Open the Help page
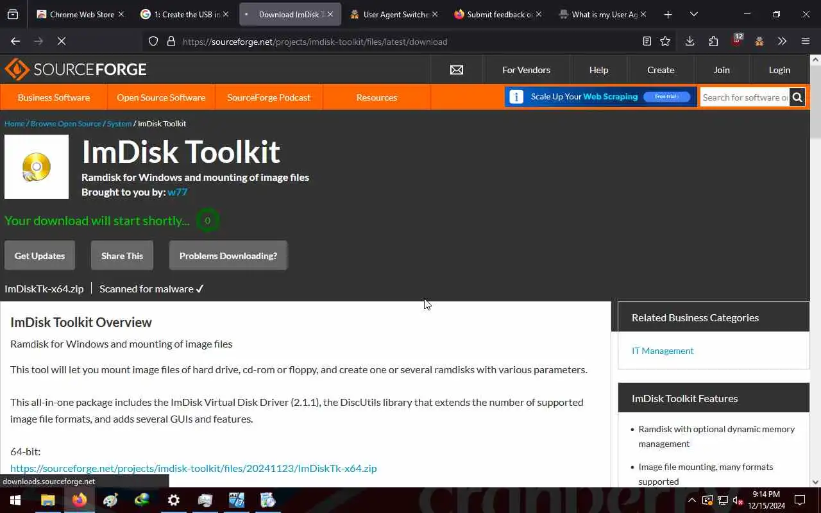The width and height of the screenshot is (821, 513). (598, 70)
